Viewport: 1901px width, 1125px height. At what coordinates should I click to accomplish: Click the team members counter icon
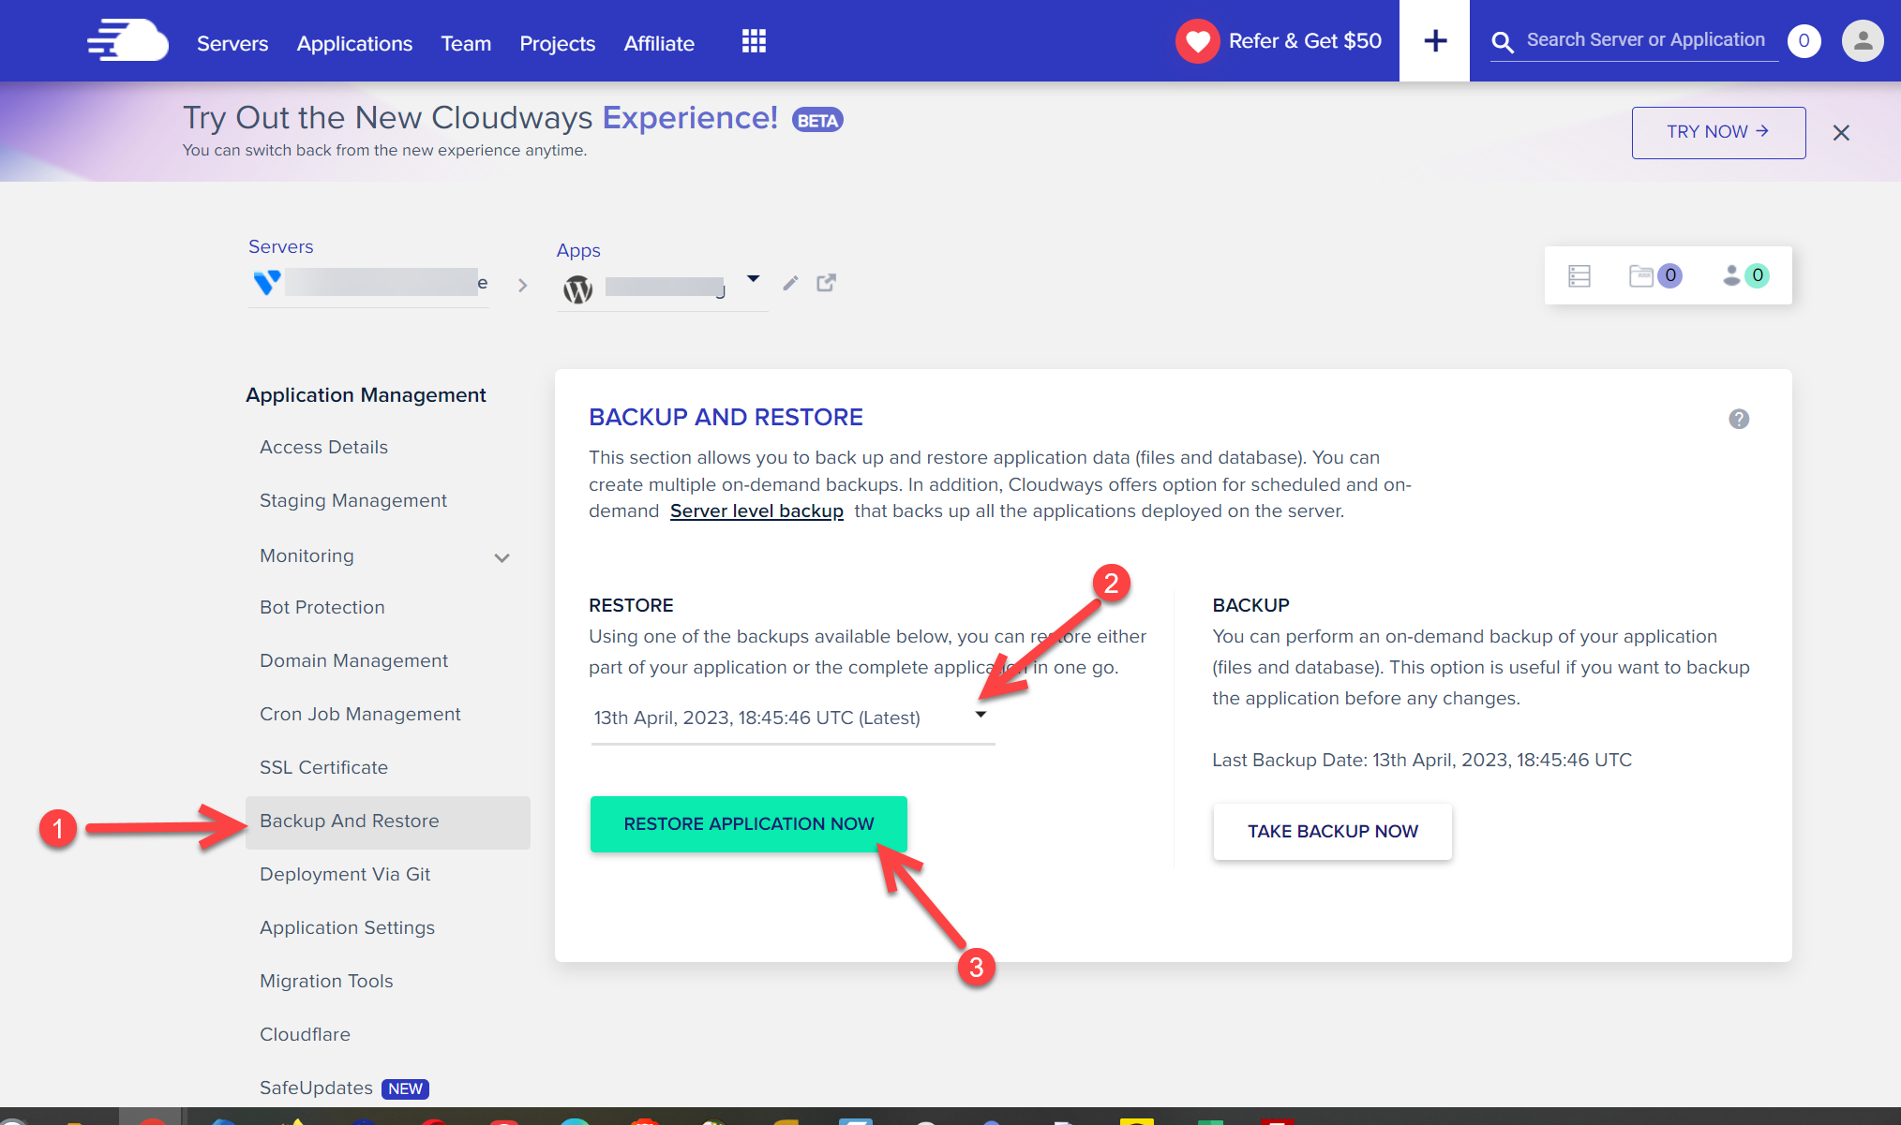(x=1744, y=275)
